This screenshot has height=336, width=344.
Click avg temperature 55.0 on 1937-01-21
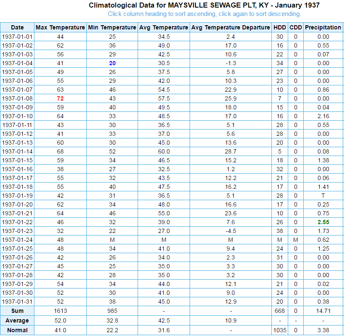click(164, 213)
